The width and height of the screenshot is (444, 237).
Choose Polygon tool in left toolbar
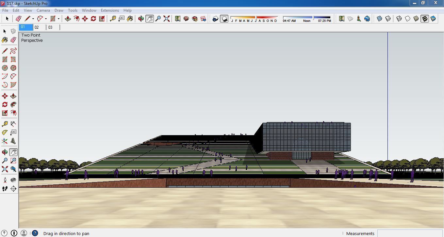(x=13, y=68)
